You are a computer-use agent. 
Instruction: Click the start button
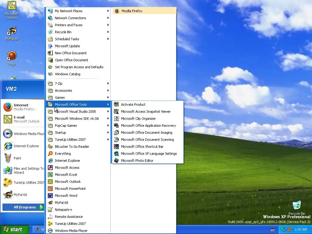(x=14, y=229)
